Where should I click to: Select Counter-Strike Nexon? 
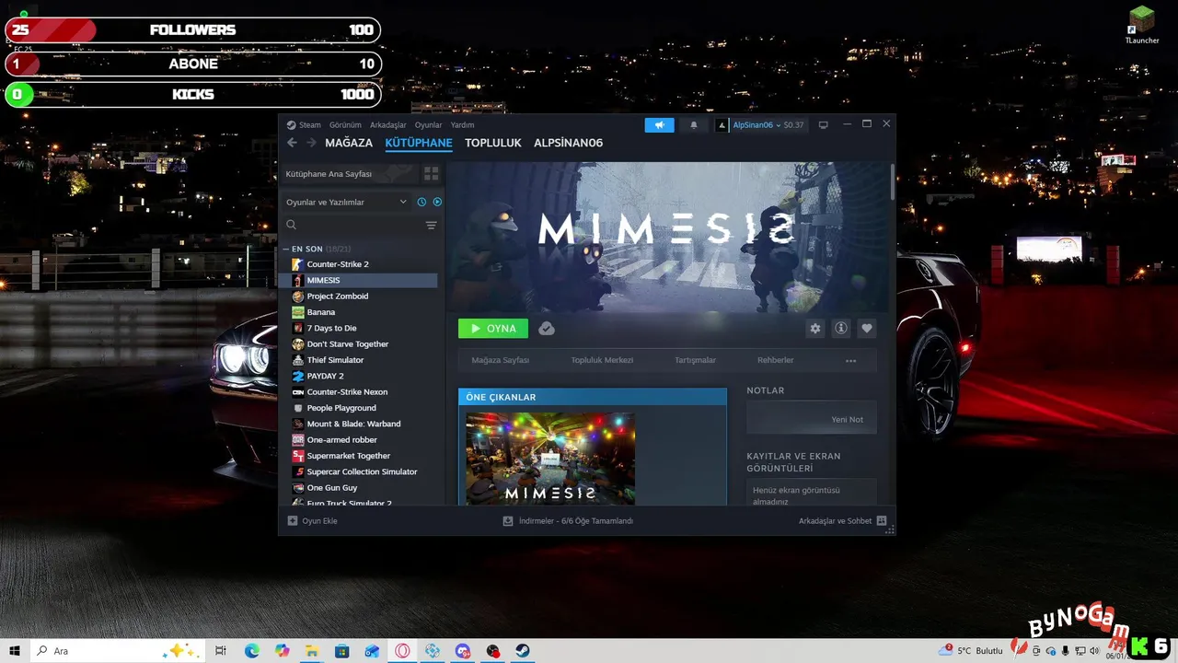pyautogui.click(x=359, y=392)
